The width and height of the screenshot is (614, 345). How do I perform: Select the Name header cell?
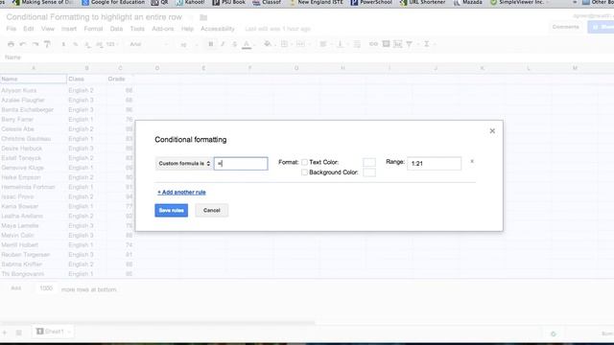(x=34, y=79)
